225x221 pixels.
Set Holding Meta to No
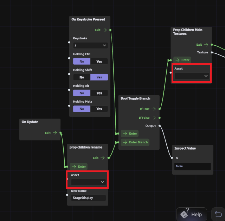[82, 109]
